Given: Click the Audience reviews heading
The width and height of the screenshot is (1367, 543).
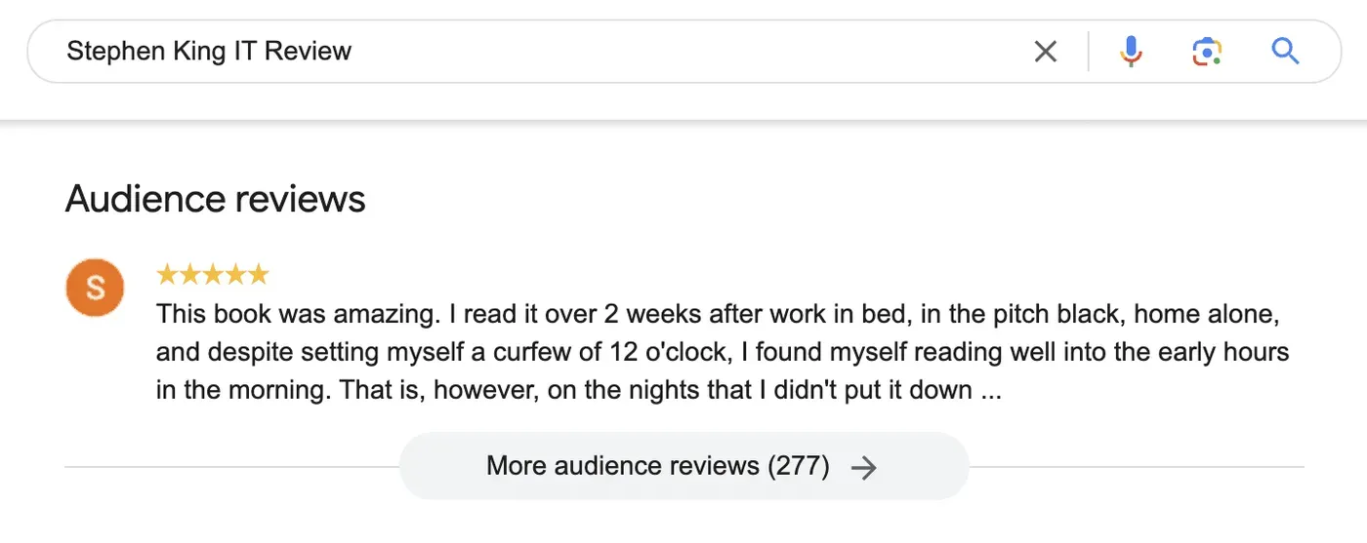Looking at the screenshot, I should (x=216, y=199).
